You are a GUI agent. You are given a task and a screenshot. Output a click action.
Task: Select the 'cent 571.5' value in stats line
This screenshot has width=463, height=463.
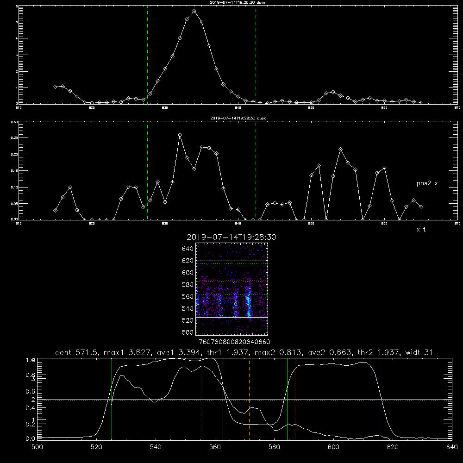(x=77, y=352)
